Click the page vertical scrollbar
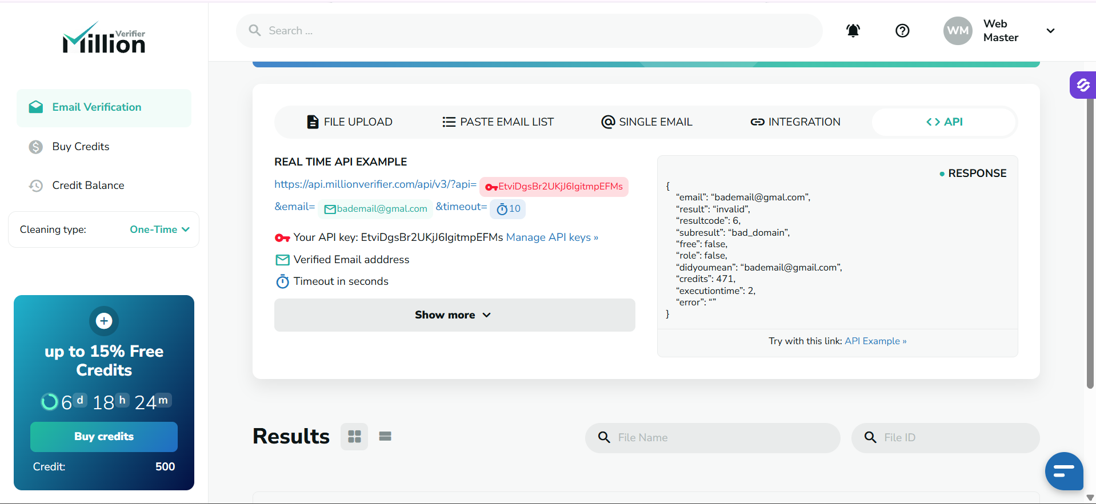The image size is (1096, 504). (1090, 240)
